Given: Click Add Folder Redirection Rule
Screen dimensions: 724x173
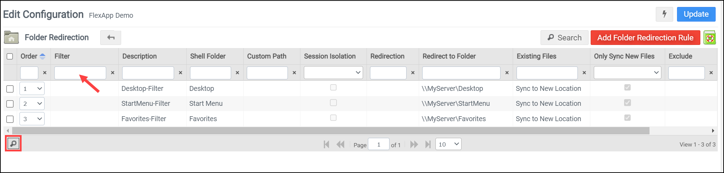Looking at the screenshot, I should (x=645, y=38).
